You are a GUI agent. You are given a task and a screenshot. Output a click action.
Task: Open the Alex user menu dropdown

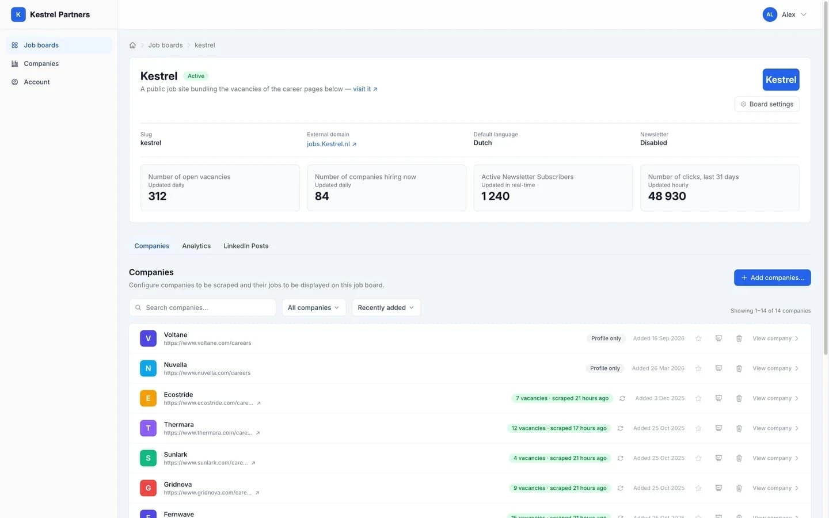click(x=785, y=14)
